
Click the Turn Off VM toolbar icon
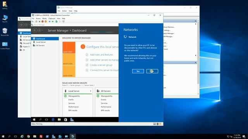(x=40, y=22)
